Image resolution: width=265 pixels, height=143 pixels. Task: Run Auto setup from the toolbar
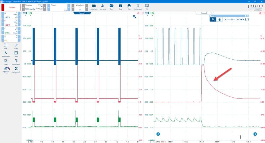(x=103, y=7)
